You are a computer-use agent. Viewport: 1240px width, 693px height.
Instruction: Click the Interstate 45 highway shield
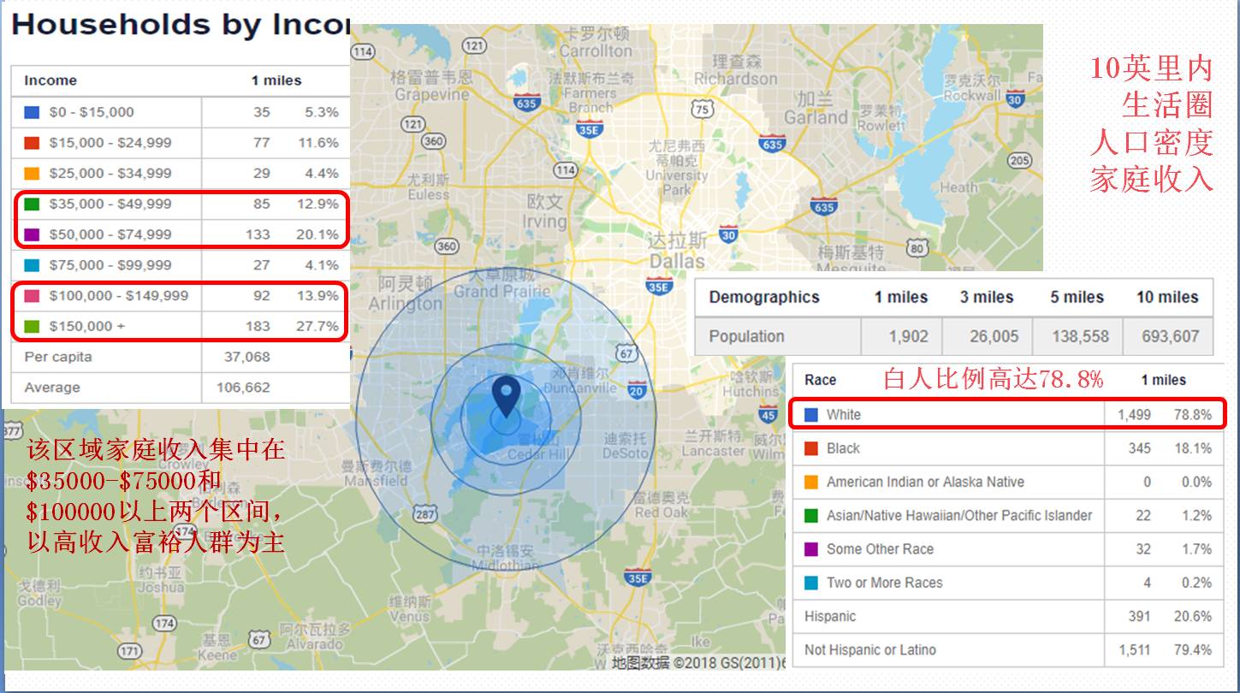(x=768, y=416)
